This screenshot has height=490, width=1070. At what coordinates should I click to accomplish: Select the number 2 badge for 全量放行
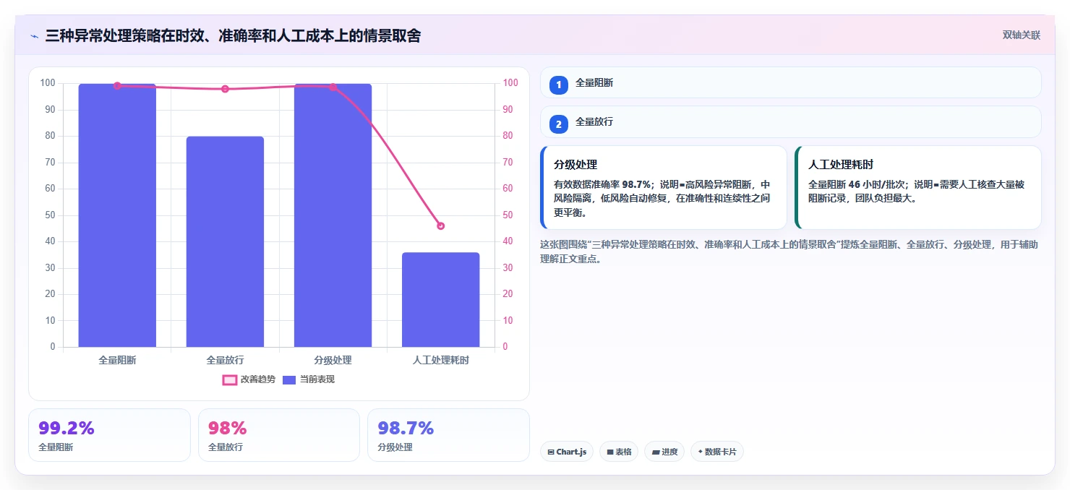click(x=558, y=124)
